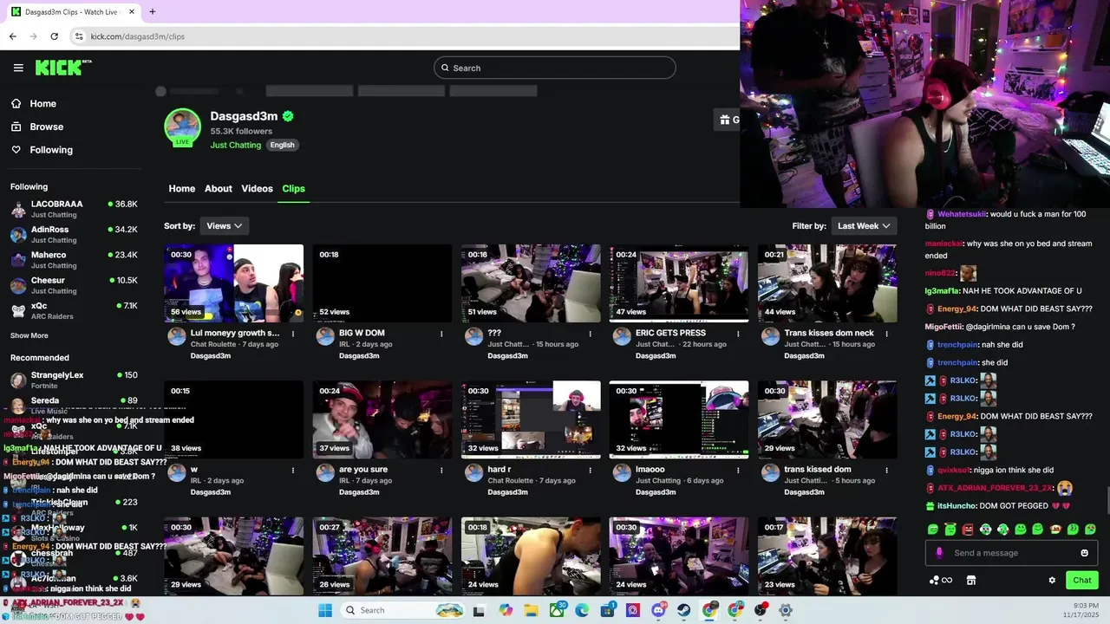Click Show More under Following list

pyautogui.click(x=29, y=335)
